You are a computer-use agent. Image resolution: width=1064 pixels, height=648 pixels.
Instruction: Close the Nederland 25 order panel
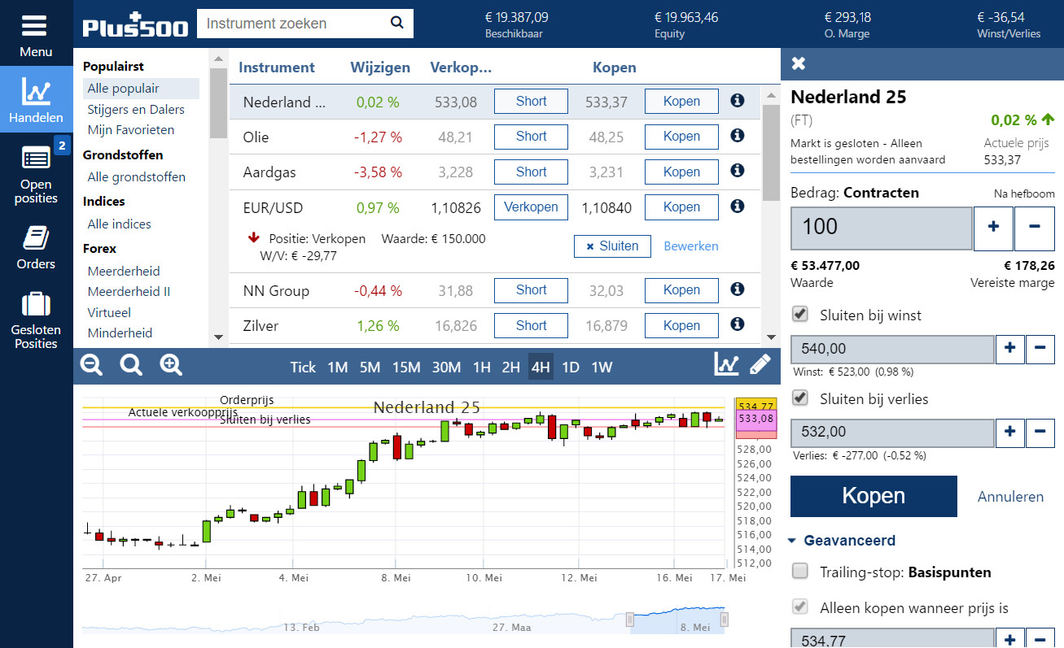799,63
